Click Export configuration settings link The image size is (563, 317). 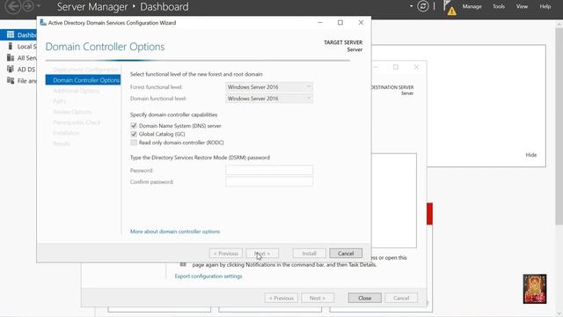pyautogui.click(x=208, y=276)
